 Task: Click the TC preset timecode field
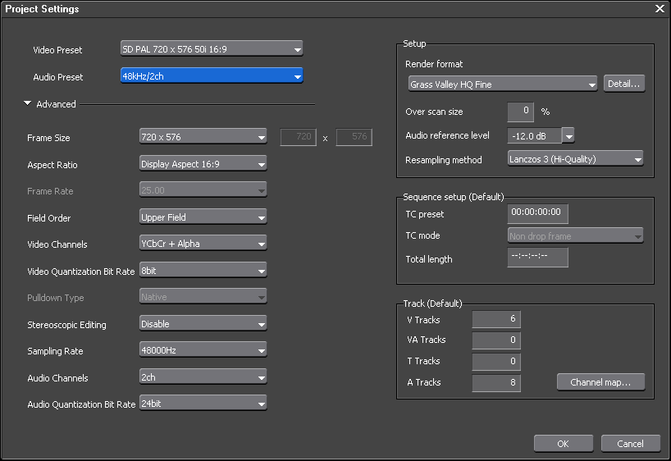click(537, 212)
